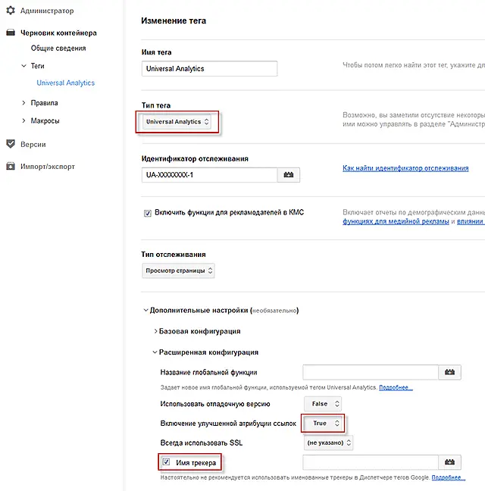Viewport: 485px width, 491px height.
Task: Open enhanced link attribution True dropdown
Action: [323, 424]
